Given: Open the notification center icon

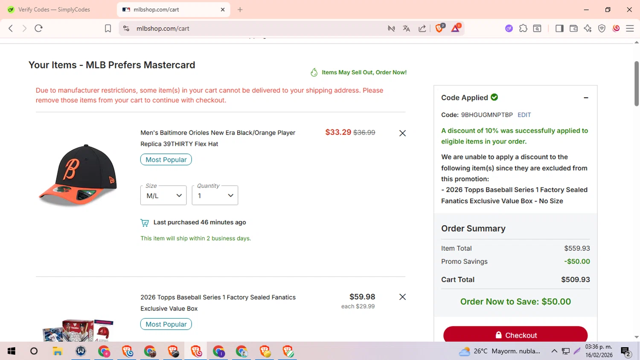Looking at the screenshot, I should point(625,351).
